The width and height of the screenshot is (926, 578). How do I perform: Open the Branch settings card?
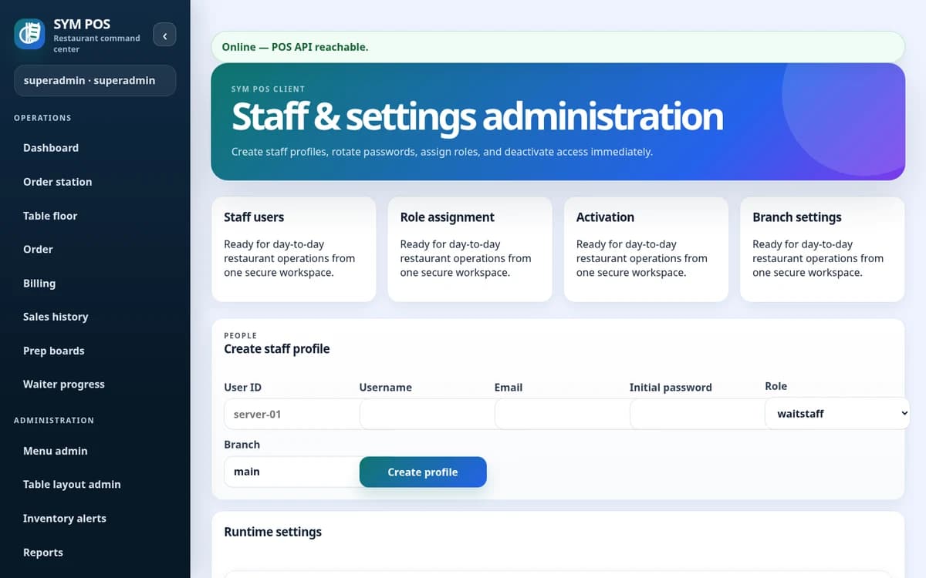click(822, 249)
